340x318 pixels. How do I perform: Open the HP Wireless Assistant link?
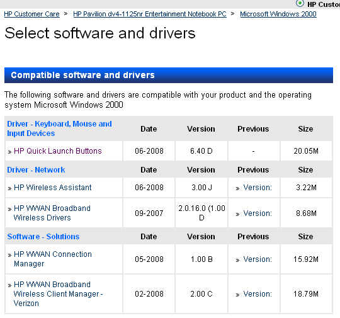[52, 188]
